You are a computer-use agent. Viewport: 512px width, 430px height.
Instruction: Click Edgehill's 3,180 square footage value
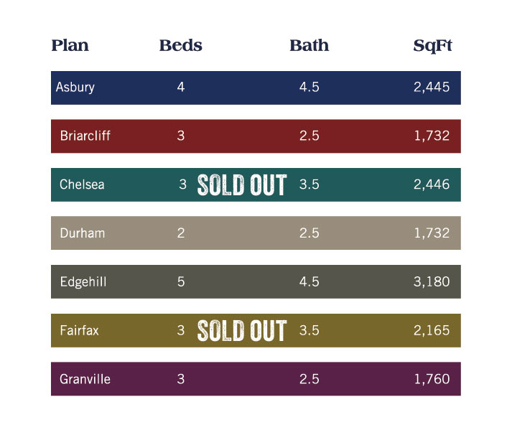point(432,281)
